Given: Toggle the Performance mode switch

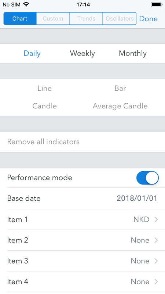Looking at the screenshot, I should click(x=147, y=178).
